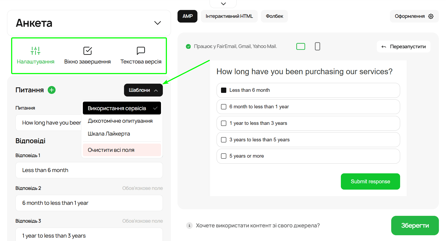Check the 6 month to less than 1 year option

click(224, 107)
